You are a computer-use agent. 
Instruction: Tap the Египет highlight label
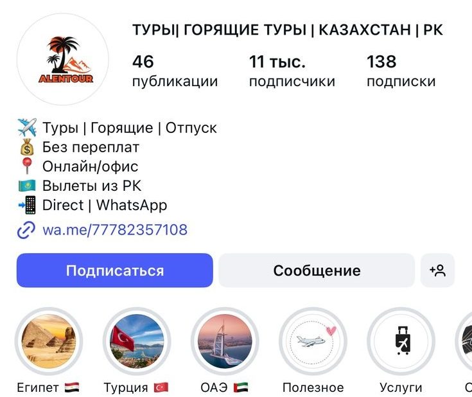tap(48, 387)
